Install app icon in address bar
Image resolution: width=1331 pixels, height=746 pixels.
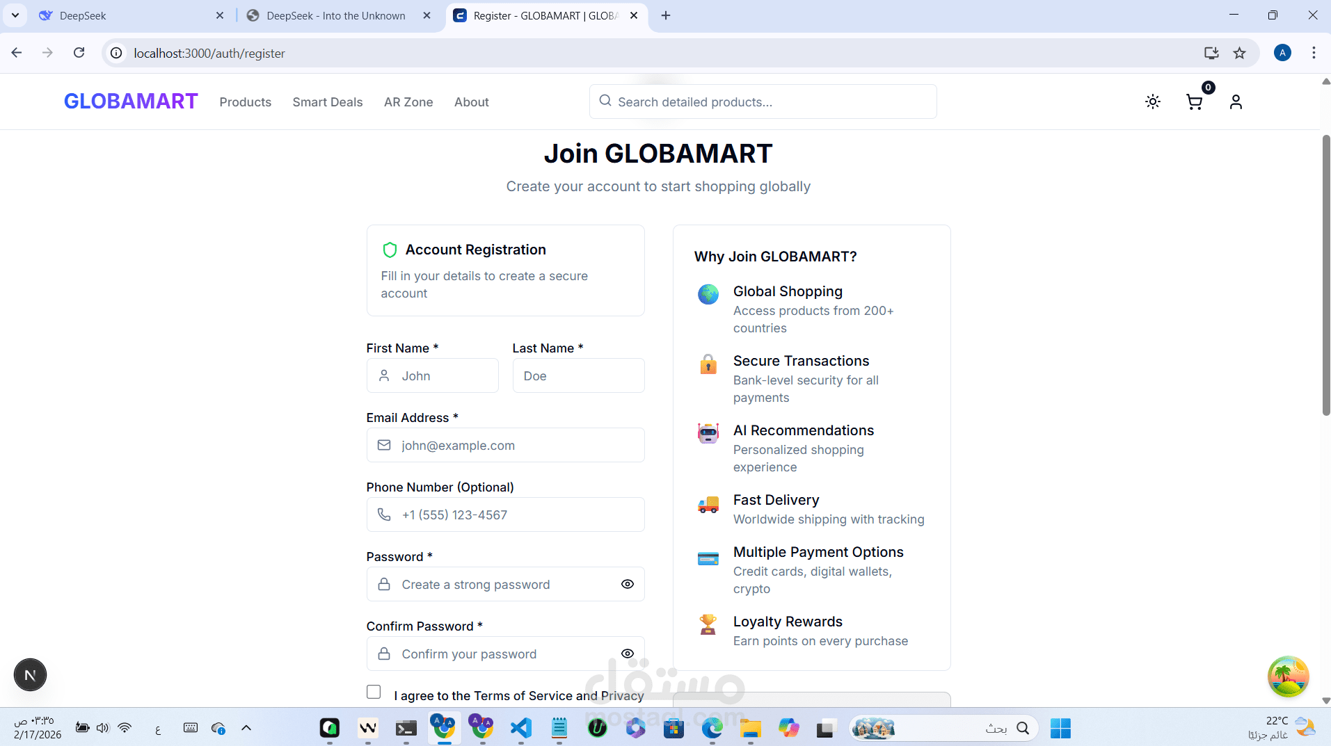(x=1211, y=53)
